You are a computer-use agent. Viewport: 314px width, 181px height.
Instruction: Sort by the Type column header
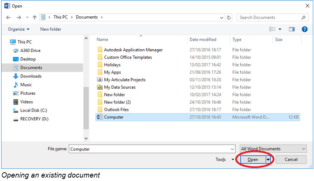click(x=237, y=39)
